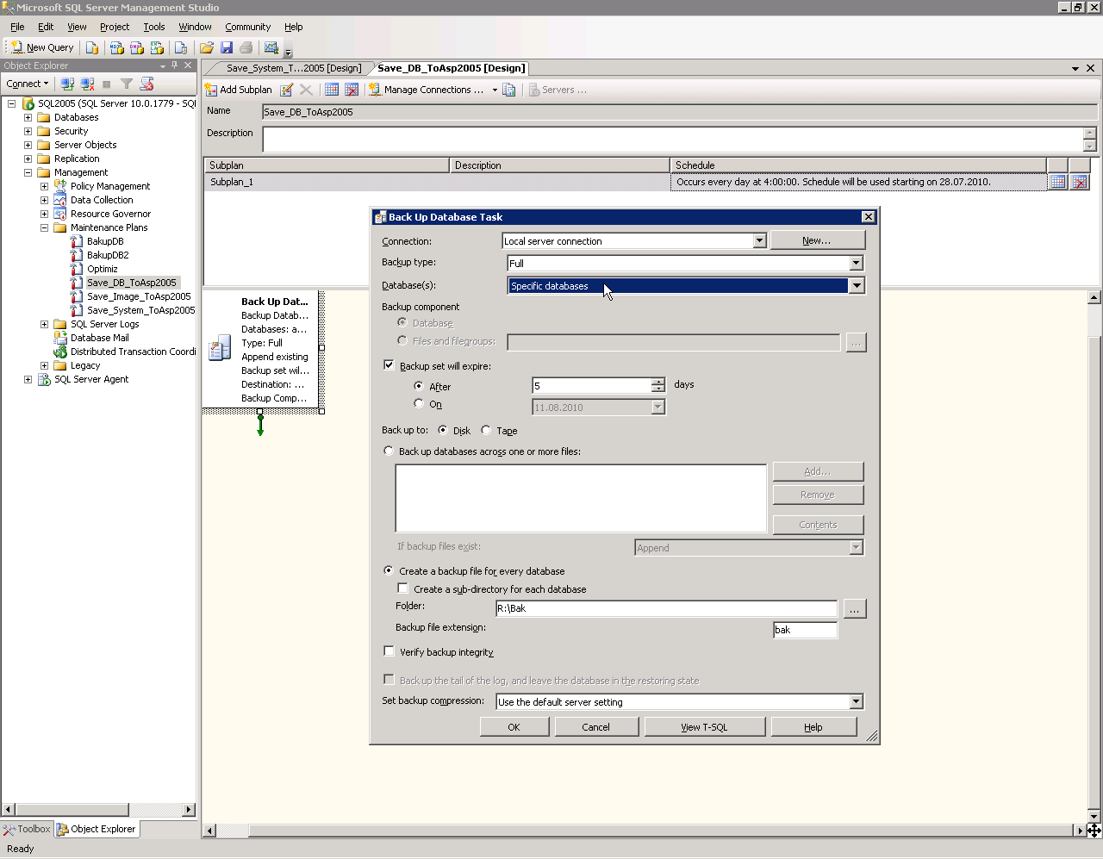Click the Backup file extension field
The height and width of the screenshot is (859, 1103).
click(x=805, y=630)
